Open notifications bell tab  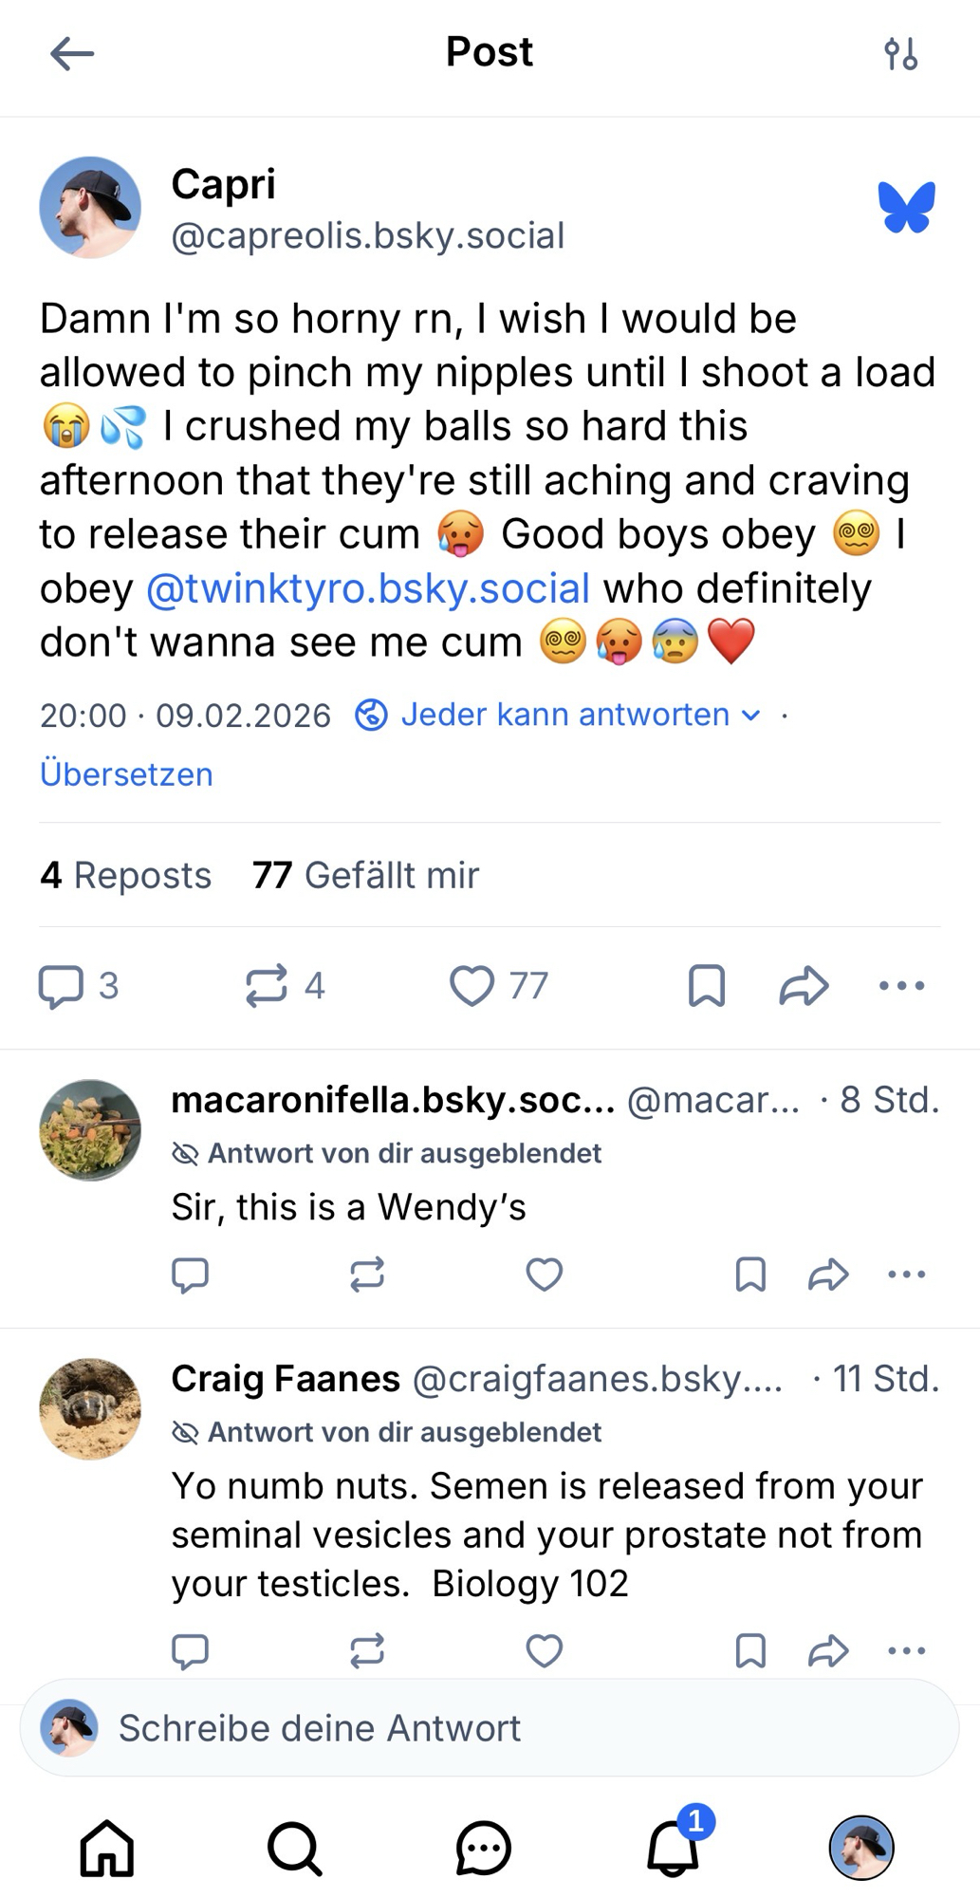[x=673, y=1848]
